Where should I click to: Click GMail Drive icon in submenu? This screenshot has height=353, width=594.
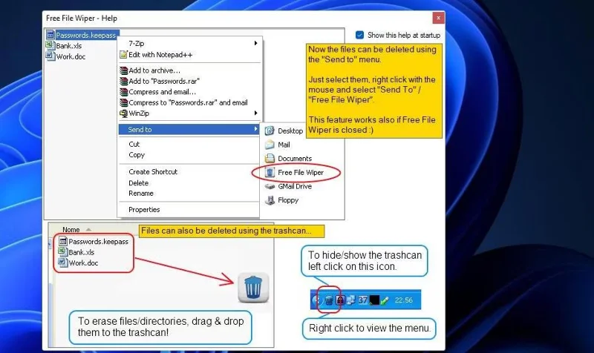270,186
